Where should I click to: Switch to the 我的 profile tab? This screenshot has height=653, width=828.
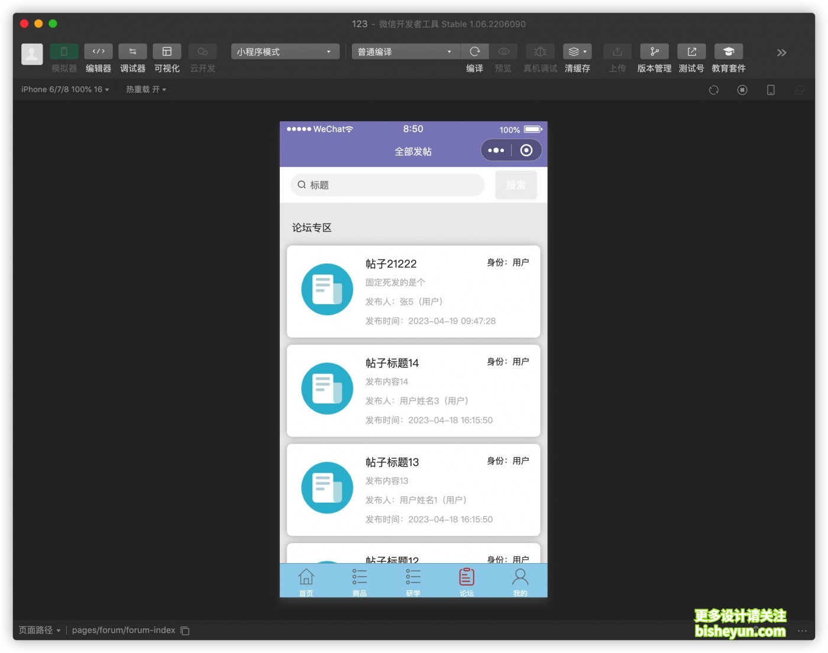click(520, 582)
